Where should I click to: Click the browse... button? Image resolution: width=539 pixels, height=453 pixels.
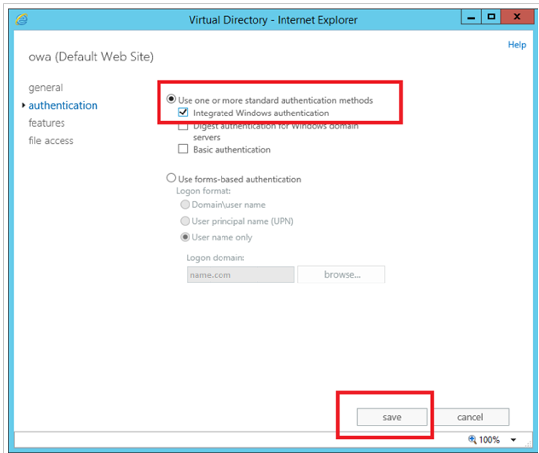pos(341,275)
